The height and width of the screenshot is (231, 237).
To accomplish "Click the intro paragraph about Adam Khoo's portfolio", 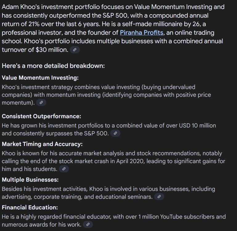I will (x=113, y=28).
